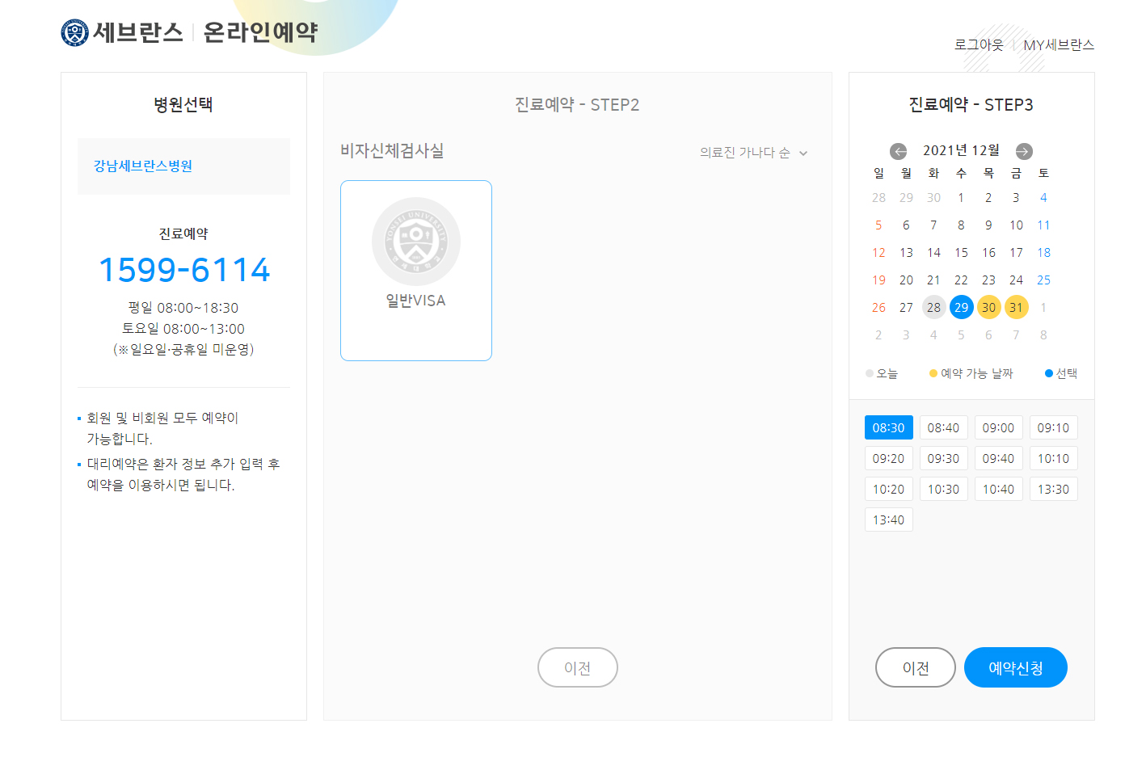Select December 29 on the calendar

coord(961,307)
